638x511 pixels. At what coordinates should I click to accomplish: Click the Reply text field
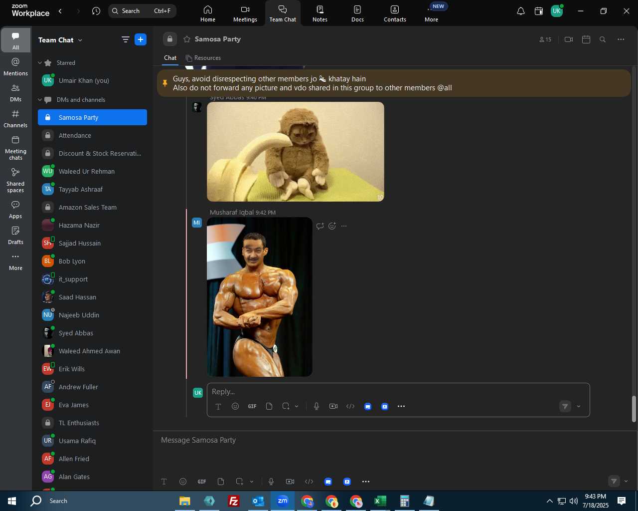[398, 392]
